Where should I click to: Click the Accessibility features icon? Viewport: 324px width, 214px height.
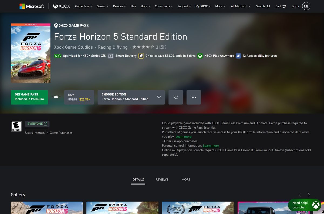click(x=238, y=56)
